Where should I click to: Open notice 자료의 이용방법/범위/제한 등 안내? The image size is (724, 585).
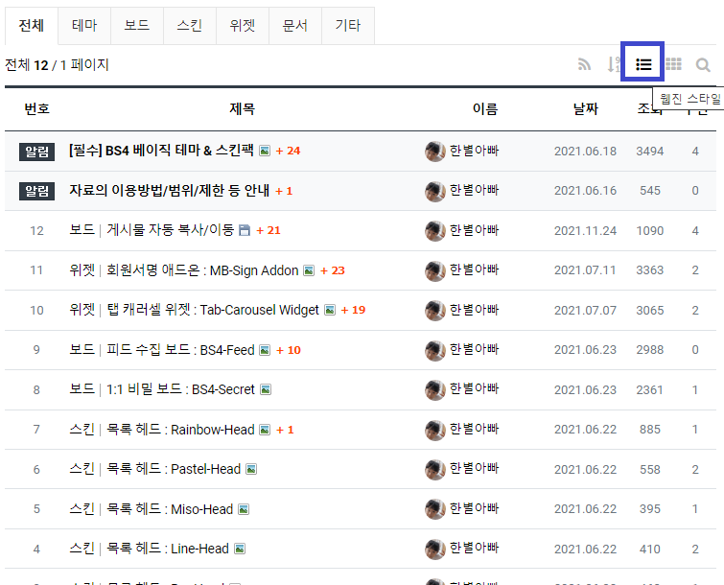pos(169,191)
